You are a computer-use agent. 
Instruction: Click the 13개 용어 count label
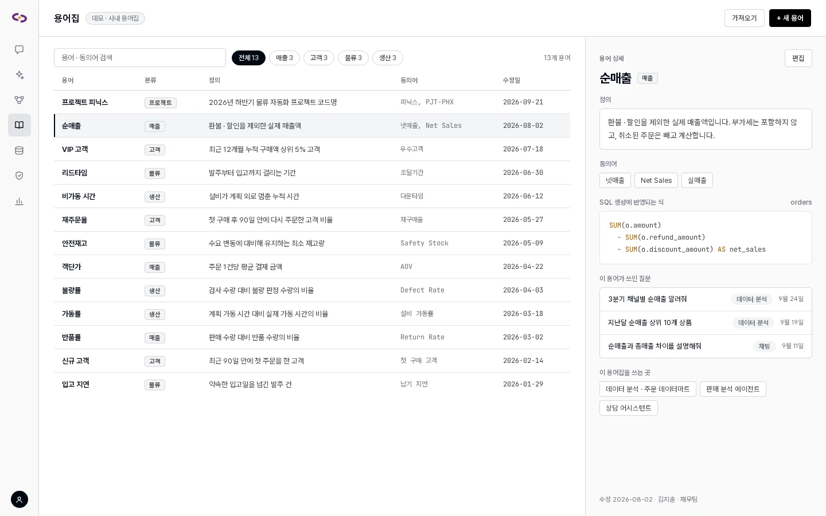click(557, 58)
